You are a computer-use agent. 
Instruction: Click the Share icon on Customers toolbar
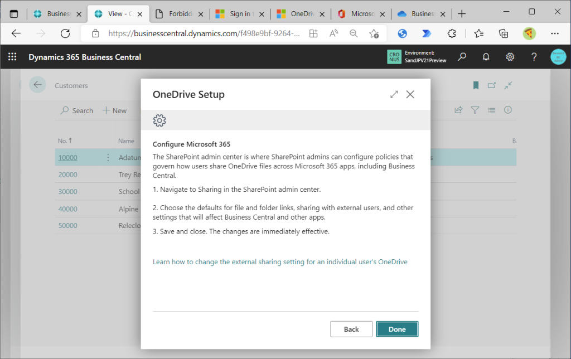click(458, 110)
